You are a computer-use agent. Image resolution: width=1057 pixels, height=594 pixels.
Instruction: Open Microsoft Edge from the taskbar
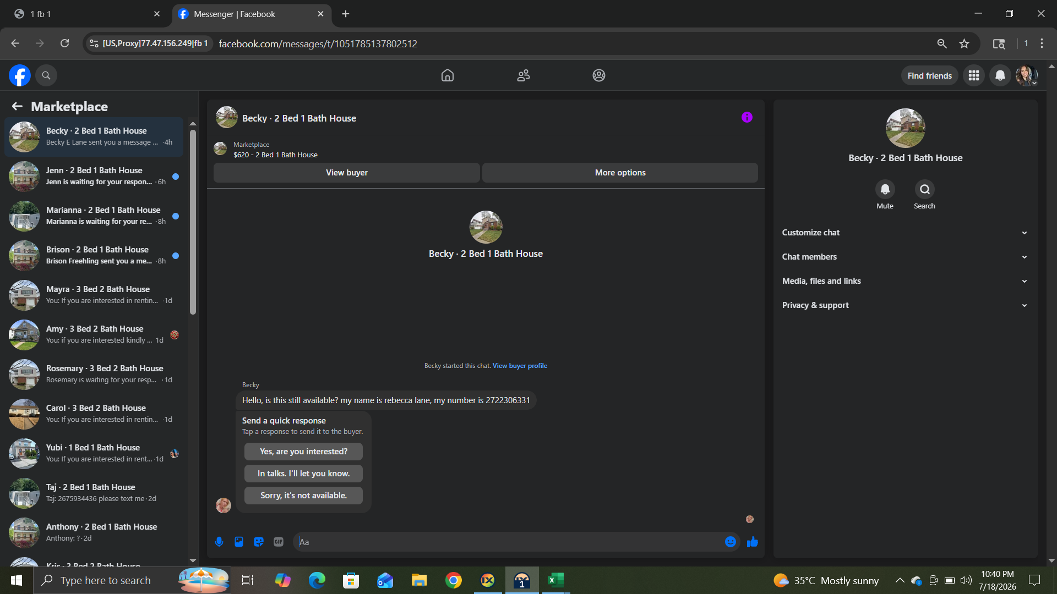317,580
